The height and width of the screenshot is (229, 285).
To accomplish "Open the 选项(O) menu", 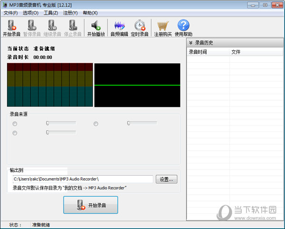I will click(30, 13).
